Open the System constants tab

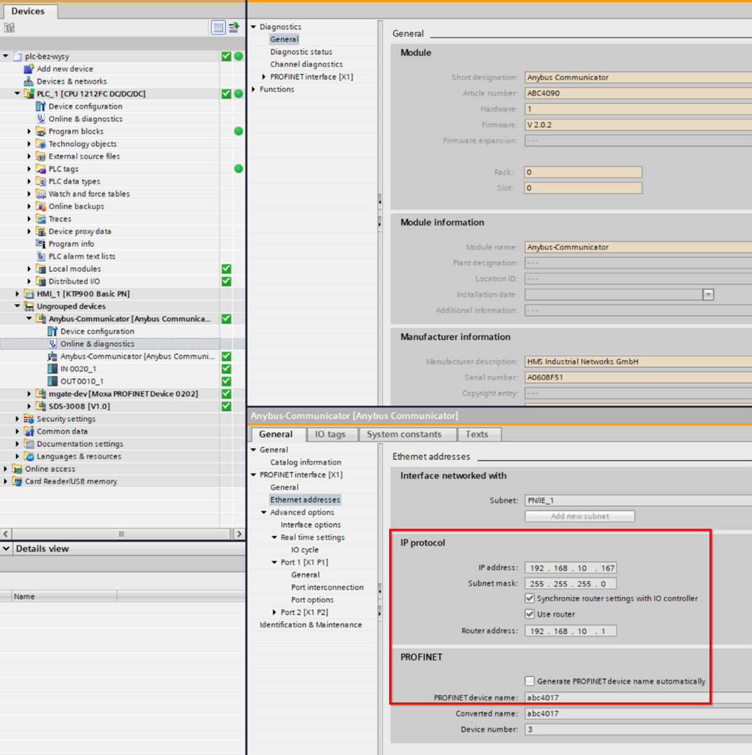[404, 434]
